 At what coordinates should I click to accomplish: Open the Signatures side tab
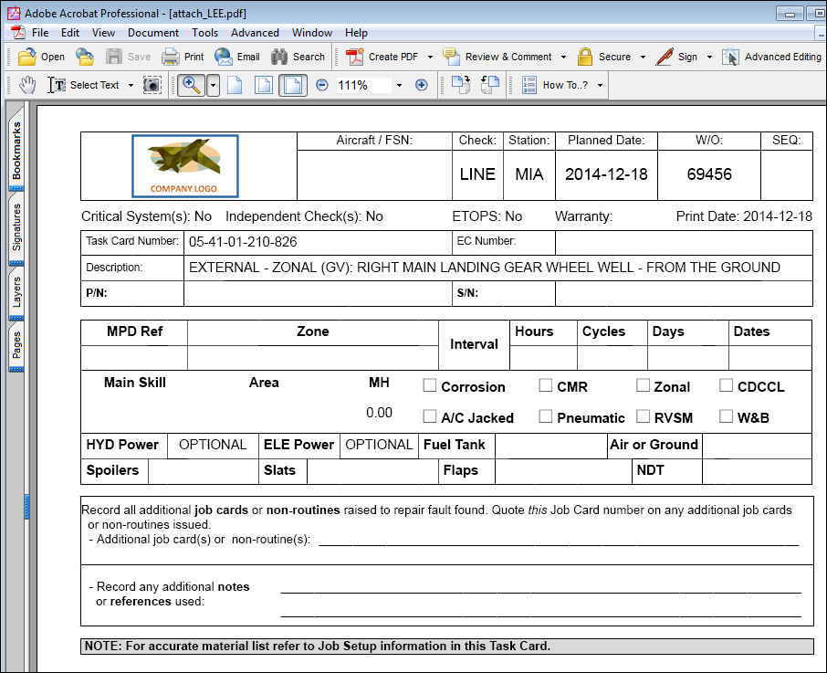16,227
